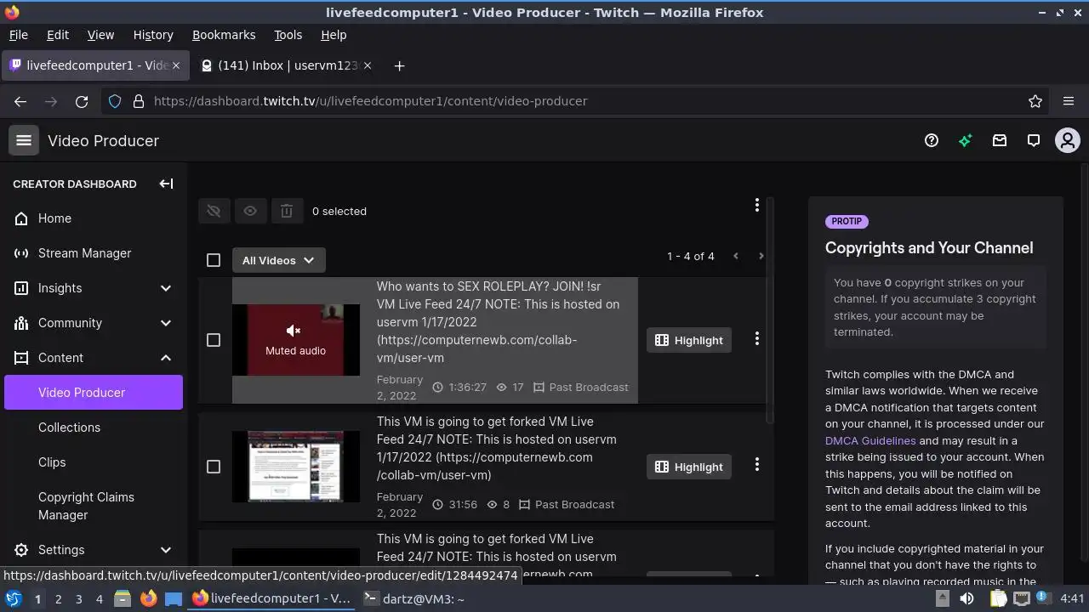
Task: Open the whispers chat bubble icon
Action: pyautogui.click(x=1034, y=141)
